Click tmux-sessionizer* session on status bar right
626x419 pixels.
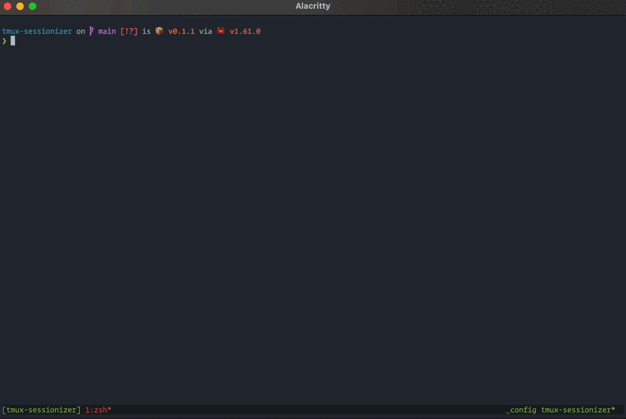pos(578,410)
